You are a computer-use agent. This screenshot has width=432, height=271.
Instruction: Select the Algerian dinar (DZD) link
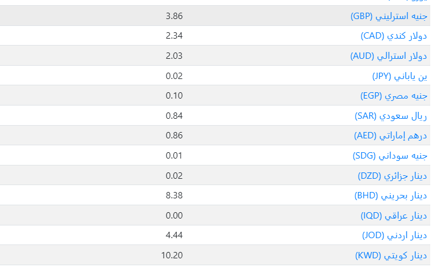coord(392,176)
